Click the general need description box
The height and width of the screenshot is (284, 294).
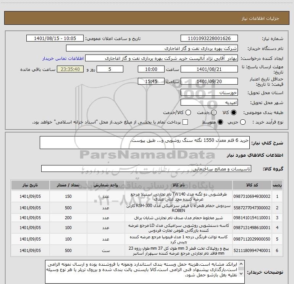145,143
